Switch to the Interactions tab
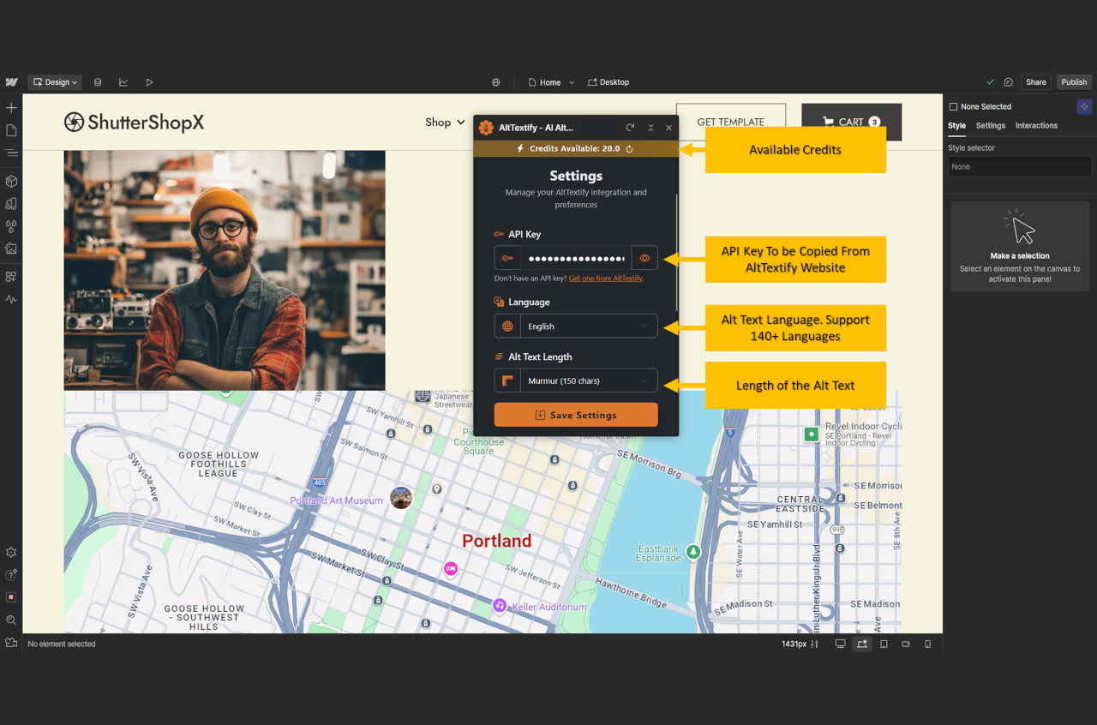Image resolution: width=1097 pixels, height=725 pixels. tap(1036, 126)
